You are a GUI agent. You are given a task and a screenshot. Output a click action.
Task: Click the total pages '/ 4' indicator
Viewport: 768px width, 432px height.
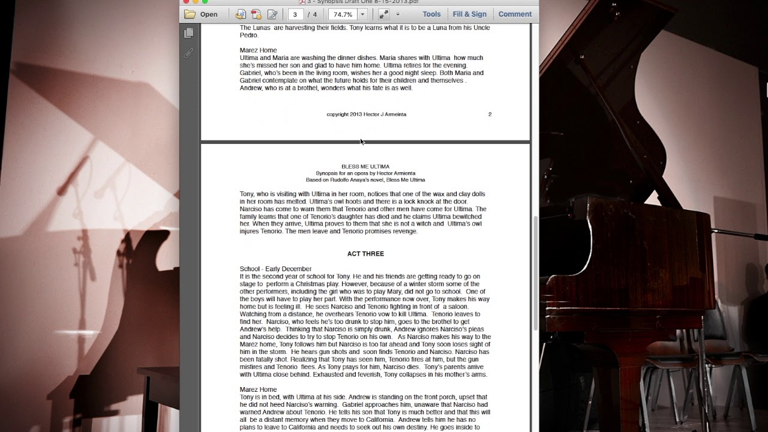(x=312, y=14)
